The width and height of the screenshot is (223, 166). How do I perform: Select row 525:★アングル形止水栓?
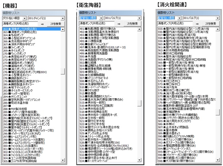click(108, 133)
